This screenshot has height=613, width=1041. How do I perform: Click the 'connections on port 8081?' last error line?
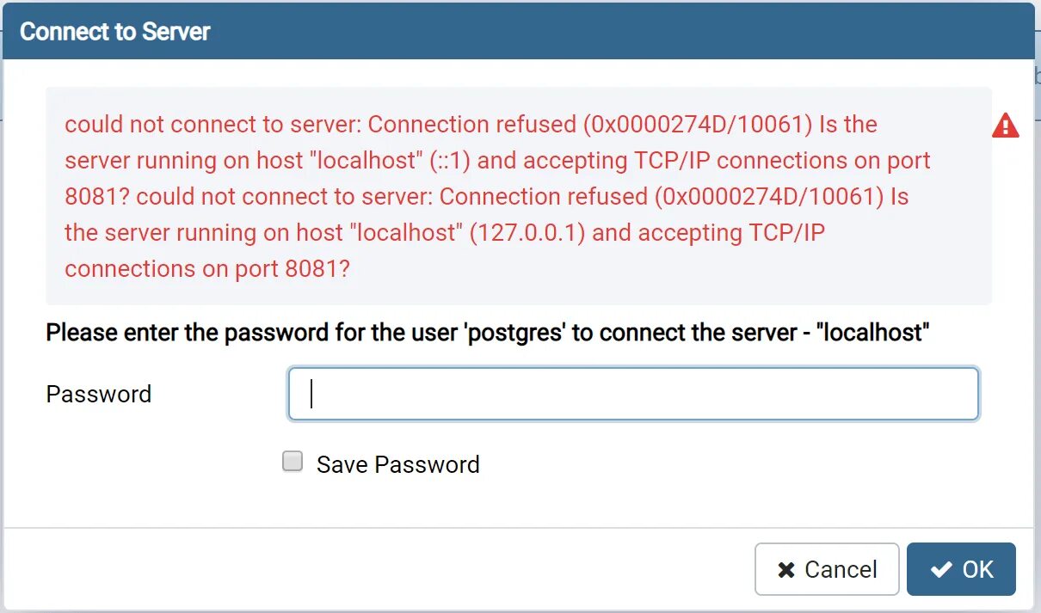tap(206, 269)
